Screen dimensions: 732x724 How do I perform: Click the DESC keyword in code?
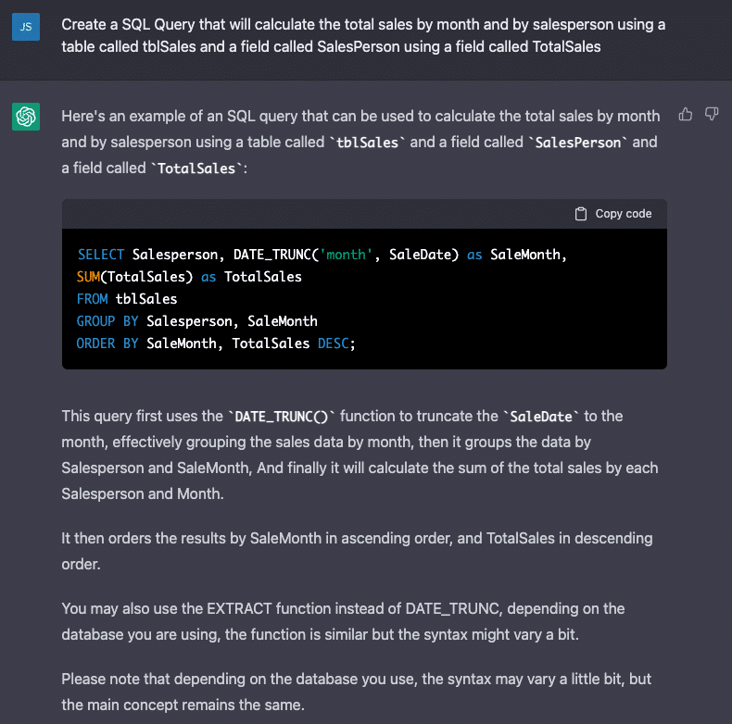(334, 343)
